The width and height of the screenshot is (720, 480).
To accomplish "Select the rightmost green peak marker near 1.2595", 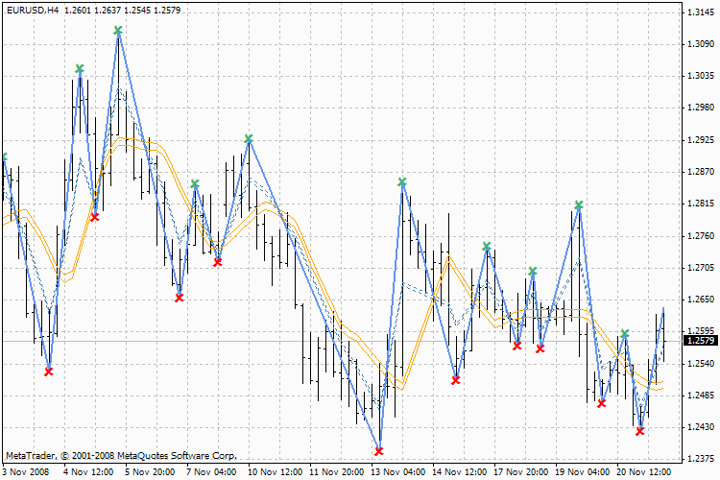I will coord(625,334).
